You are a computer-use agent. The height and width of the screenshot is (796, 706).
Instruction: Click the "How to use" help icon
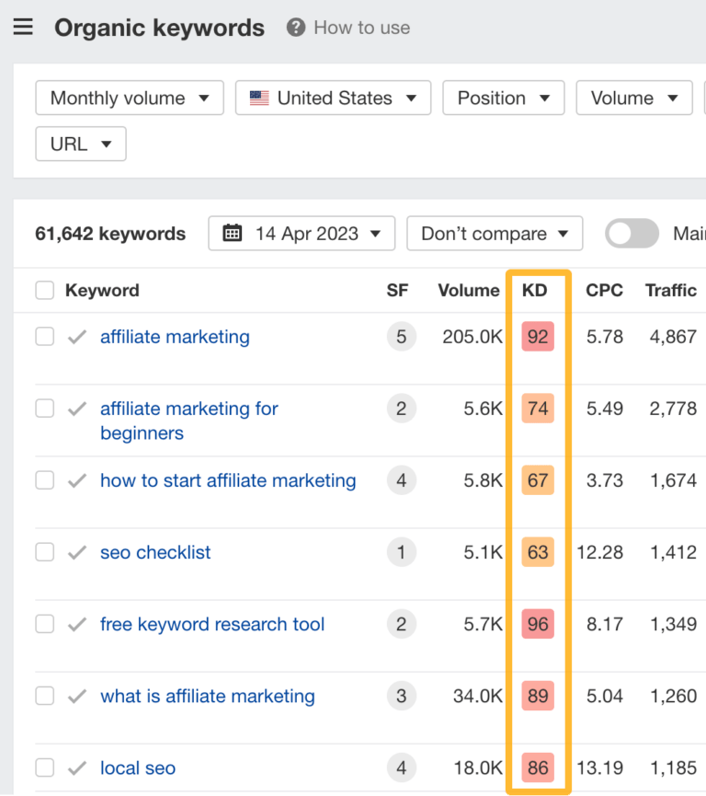pyautogui.click(x=295, y=28)
